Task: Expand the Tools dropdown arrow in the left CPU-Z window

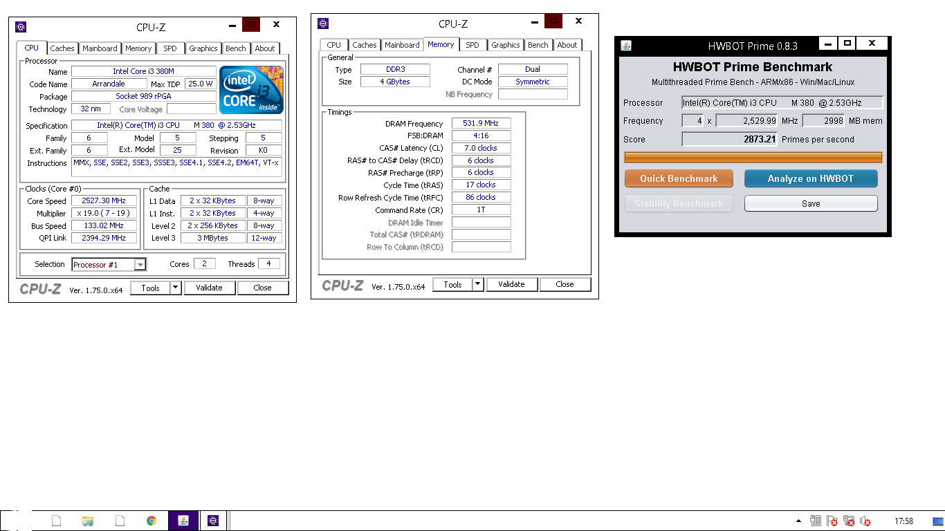Action: tap(175, 288)
